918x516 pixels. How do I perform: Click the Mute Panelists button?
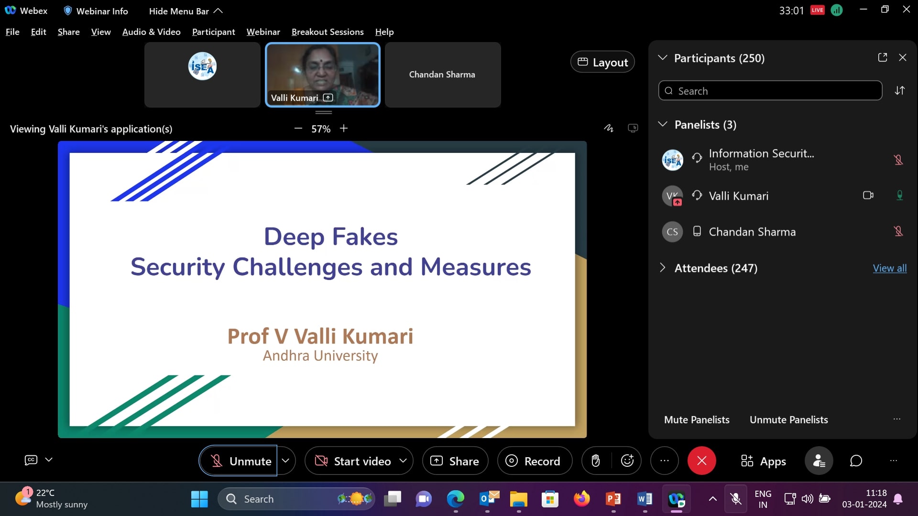pyautogui.click(x=697, y=419)
